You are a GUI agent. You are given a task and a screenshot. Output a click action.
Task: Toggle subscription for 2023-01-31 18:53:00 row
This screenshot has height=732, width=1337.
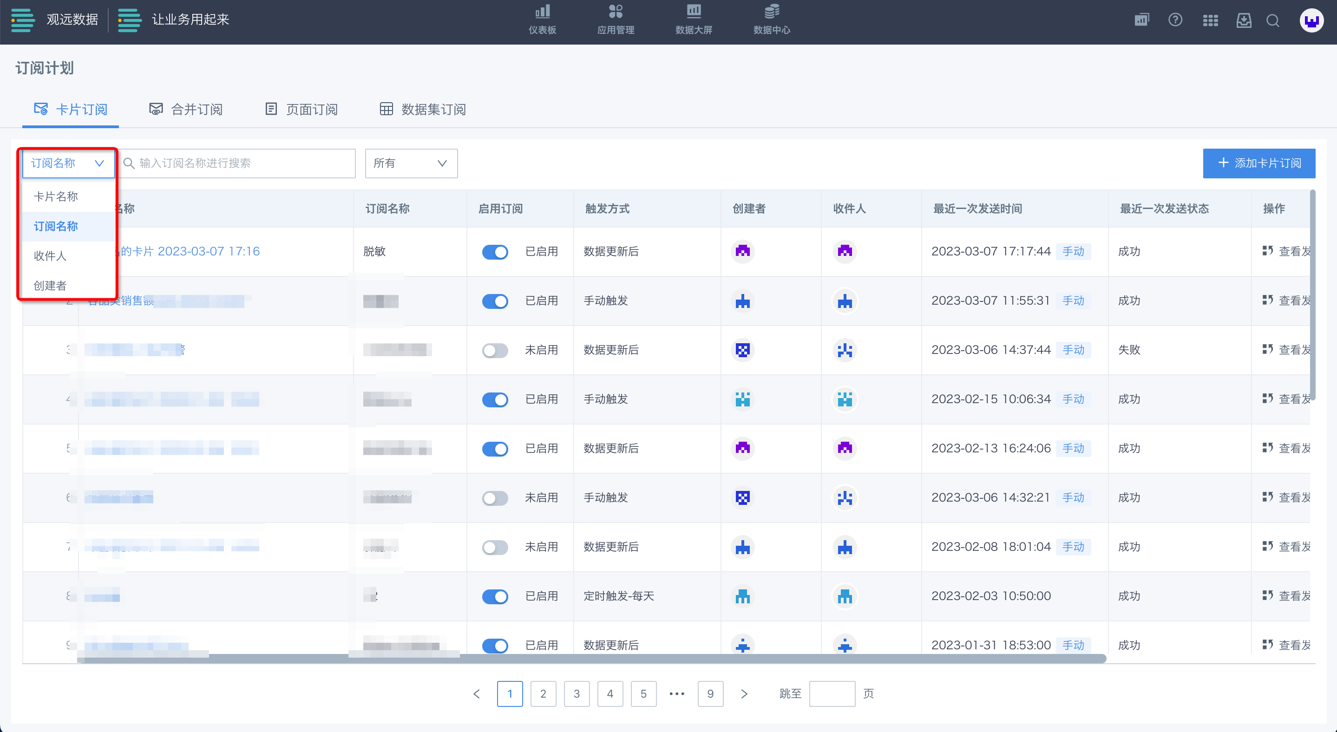(495, 646)
